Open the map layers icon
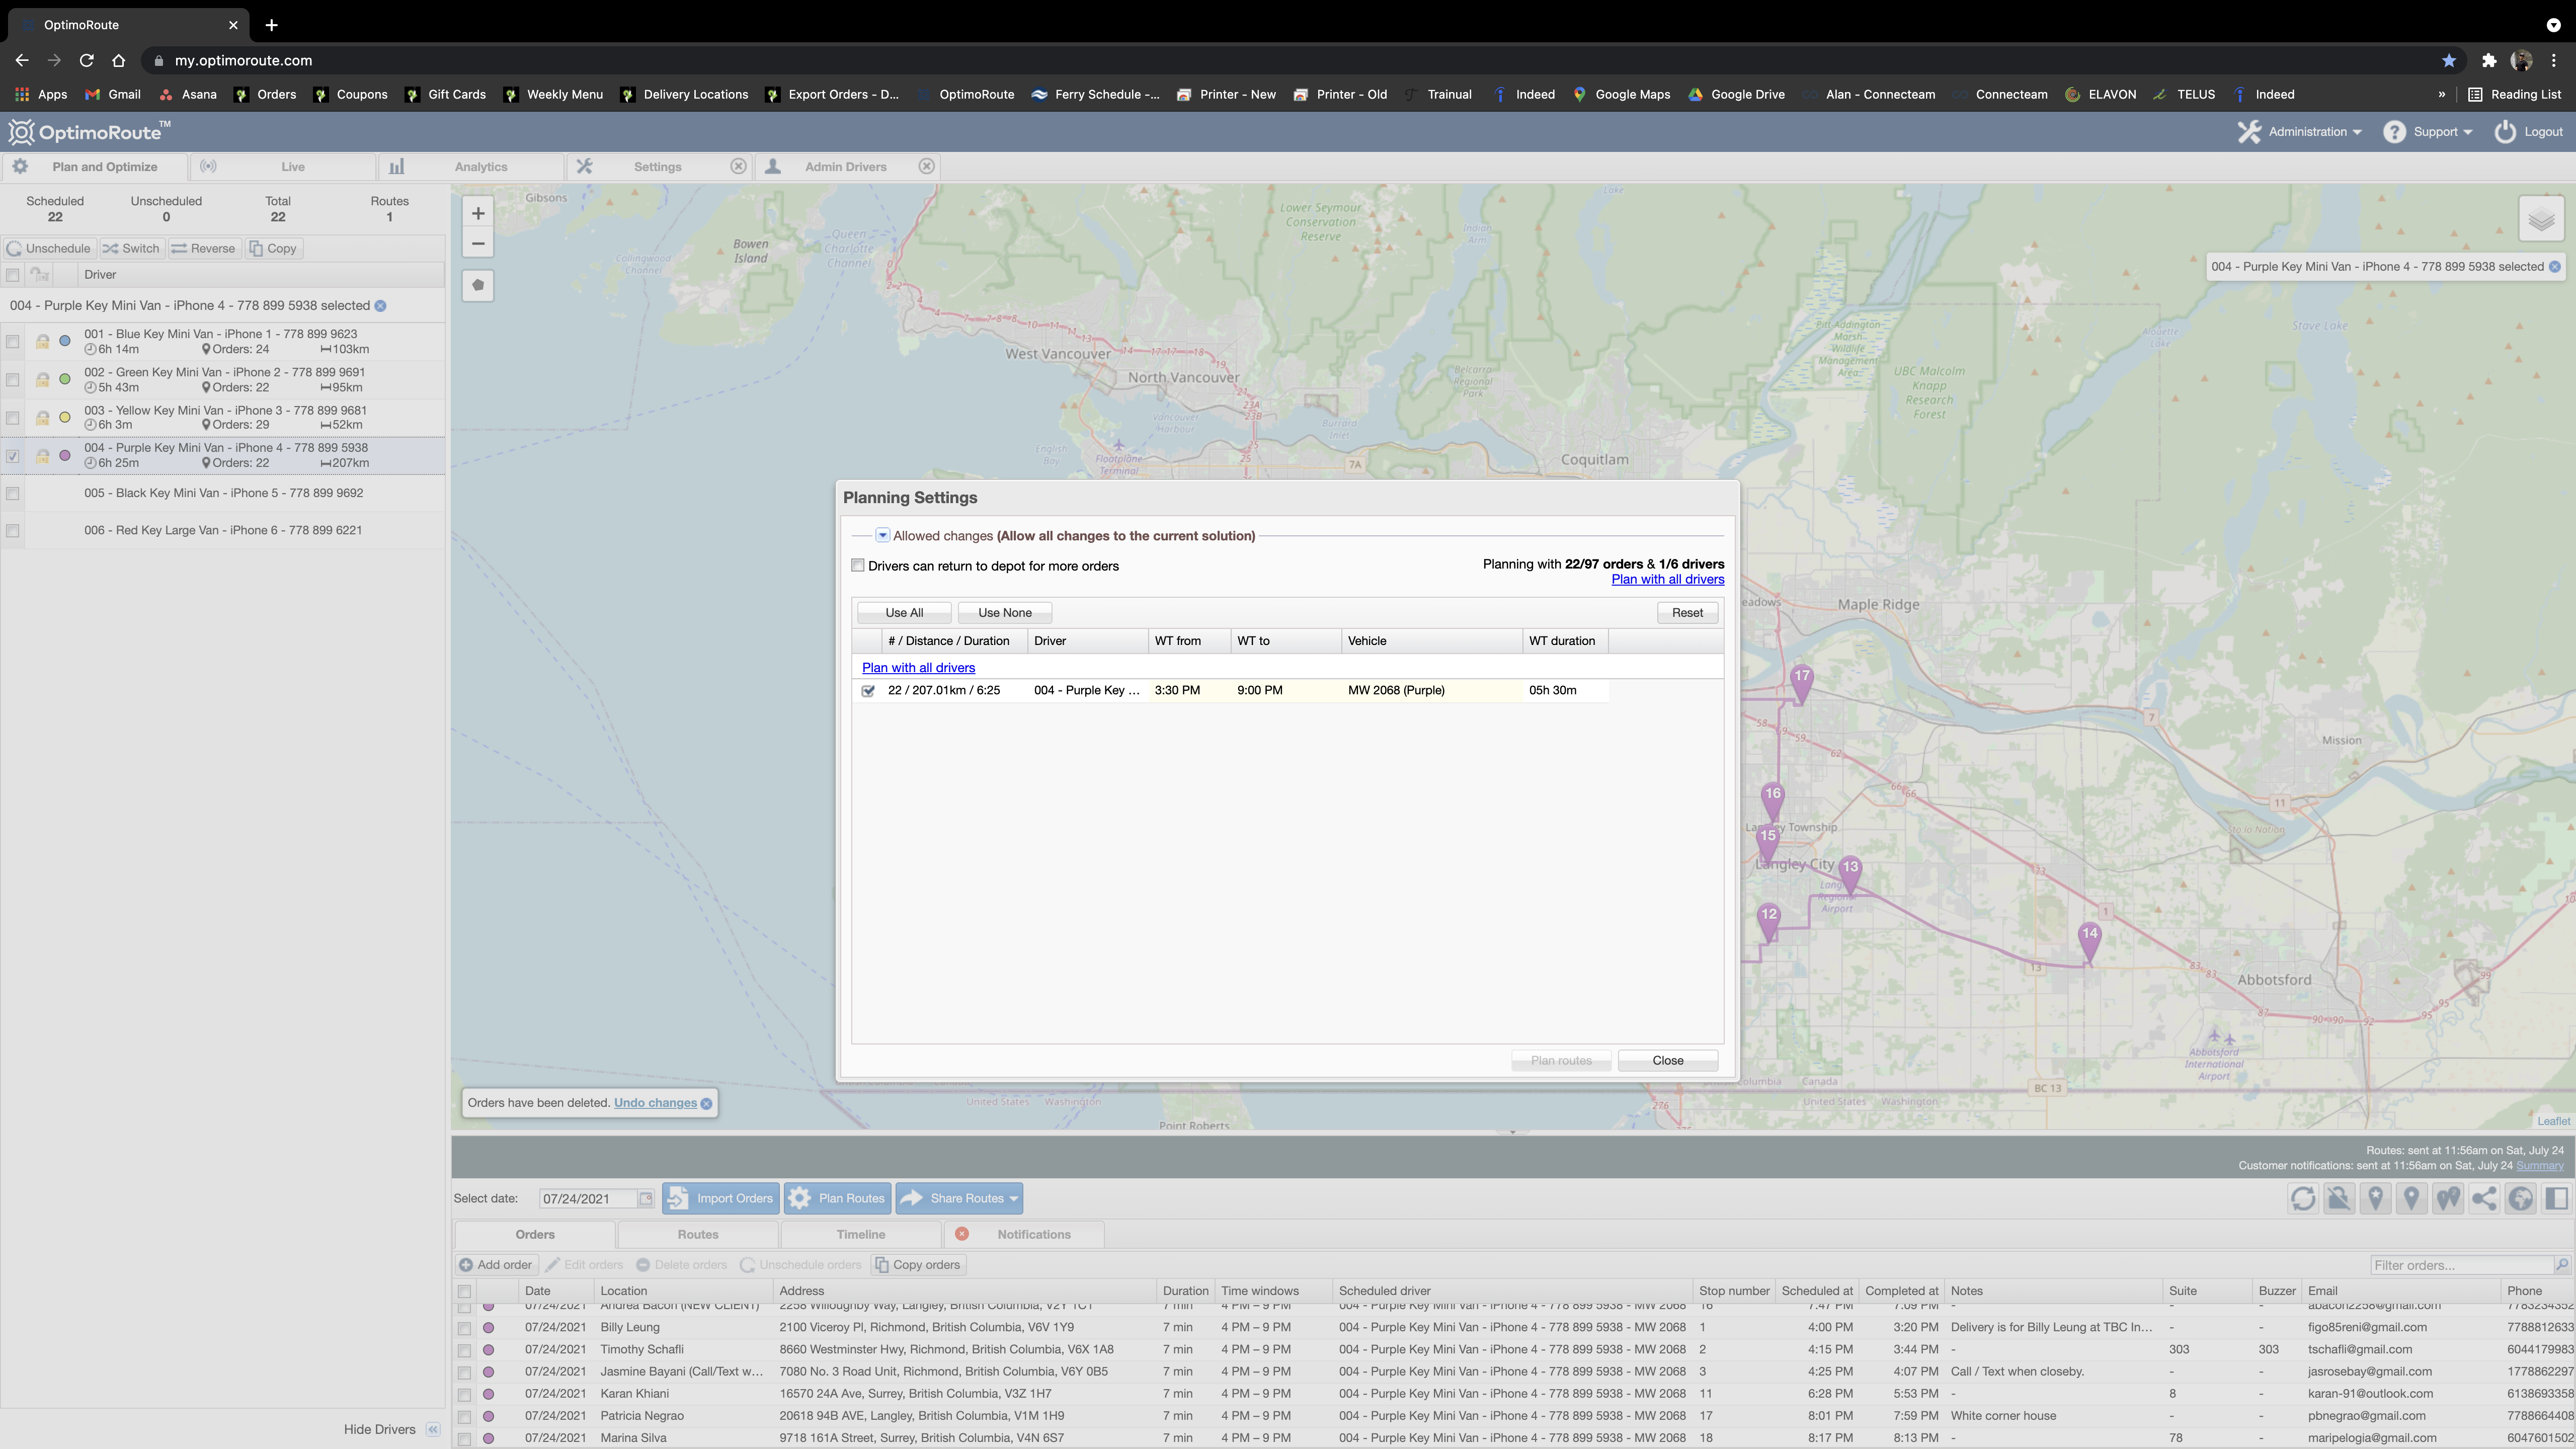The height and width of the screenshot is (1449, 2576). coord(2541,219)
